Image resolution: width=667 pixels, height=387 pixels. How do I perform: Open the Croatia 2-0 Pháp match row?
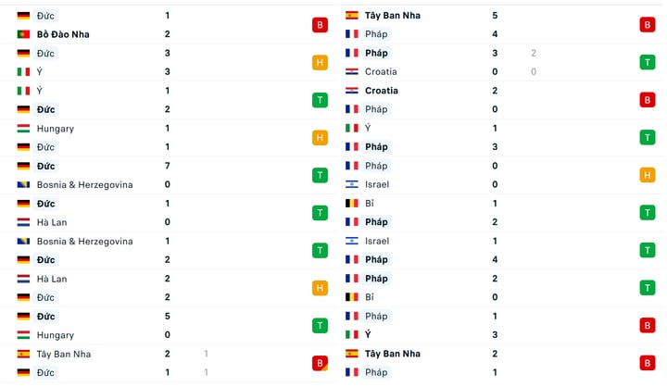coord(503,100)
